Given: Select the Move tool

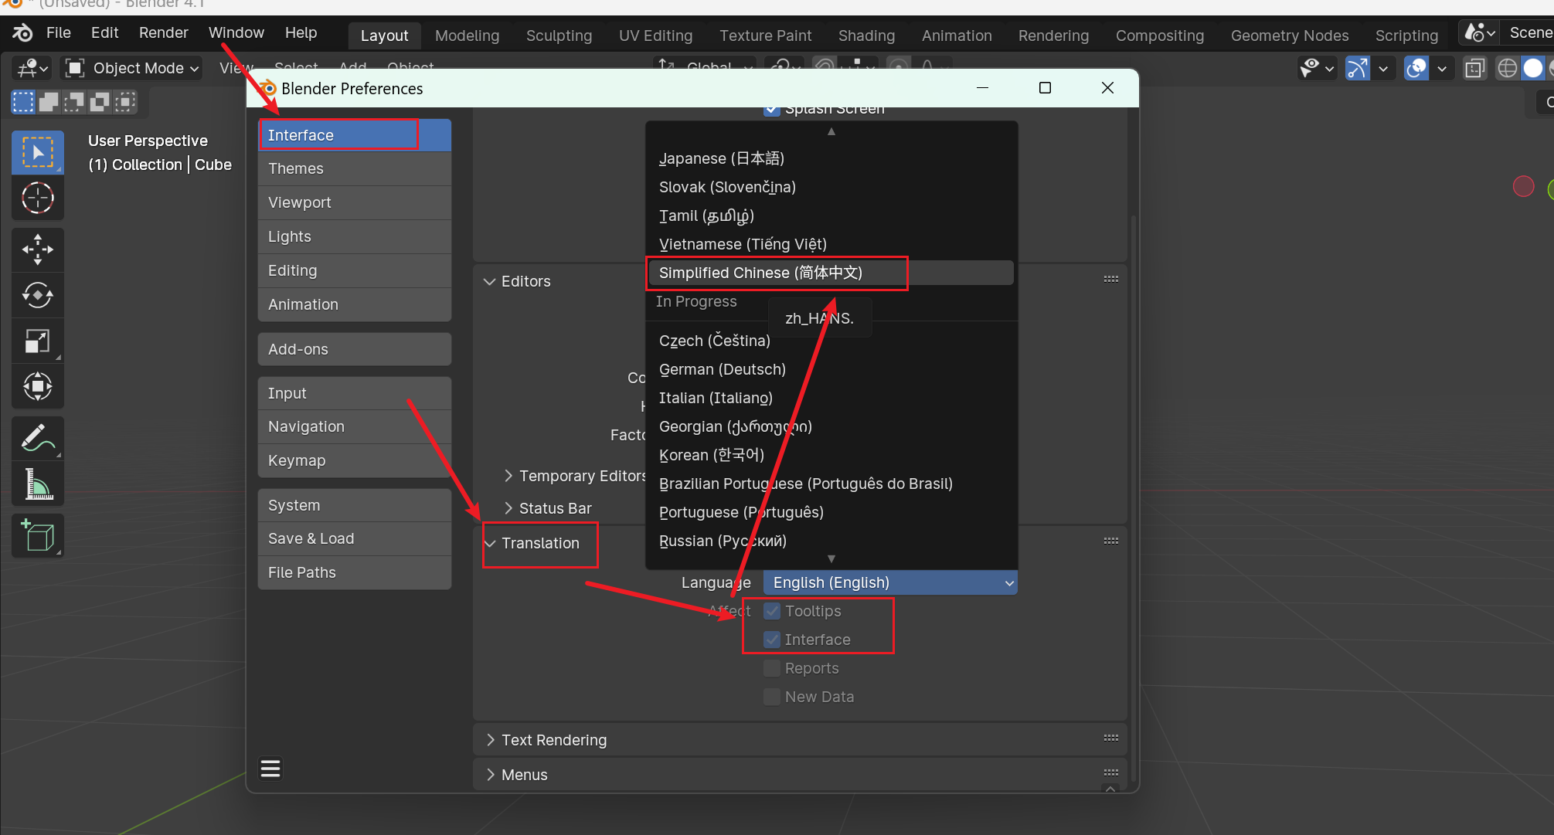Looking at the screenshot, I should [37, 249].
